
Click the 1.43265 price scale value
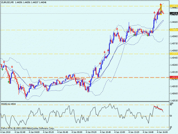(x=174, y=65)
